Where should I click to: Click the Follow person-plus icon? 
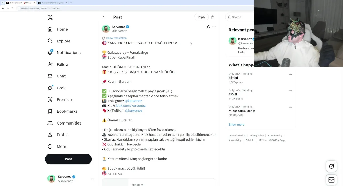click(x=50, y=64)
